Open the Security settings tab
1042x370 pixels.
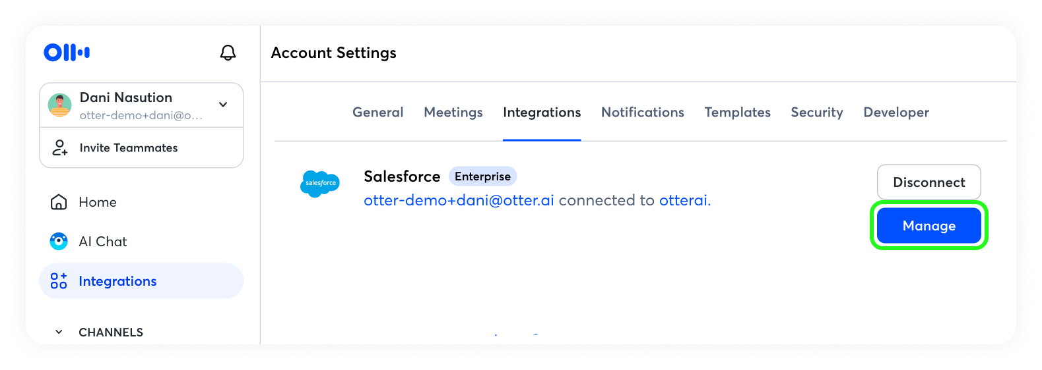click(x=816, y=113)
